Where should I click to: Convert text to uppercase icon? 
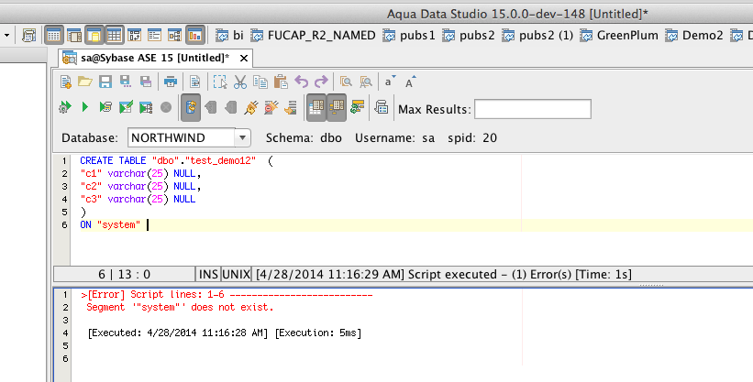(x=411, y=82)
